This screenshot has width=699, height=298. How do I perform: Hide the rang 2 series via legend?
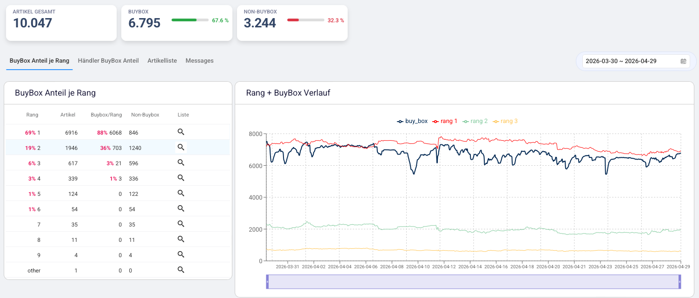point(475,121)
